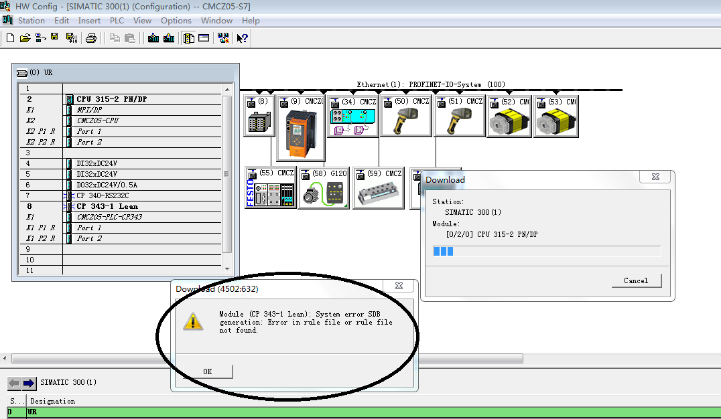Click the (0) UR rack title bar
Viewport: 721px width, 419px height.
click(x=125, y=72)
